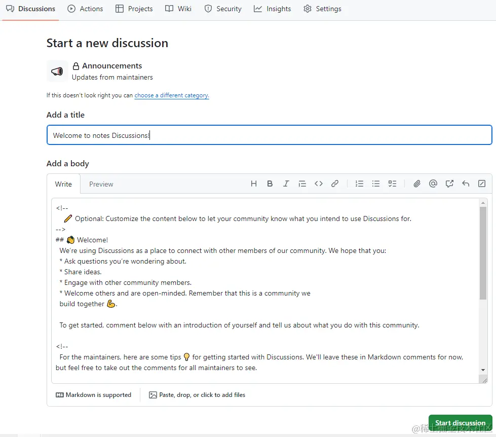Insert code formatting
The image size is (496, 437).
tap(319, 184)
